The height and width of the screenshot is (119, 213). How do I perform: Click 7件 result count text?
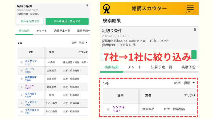point(20,43)
